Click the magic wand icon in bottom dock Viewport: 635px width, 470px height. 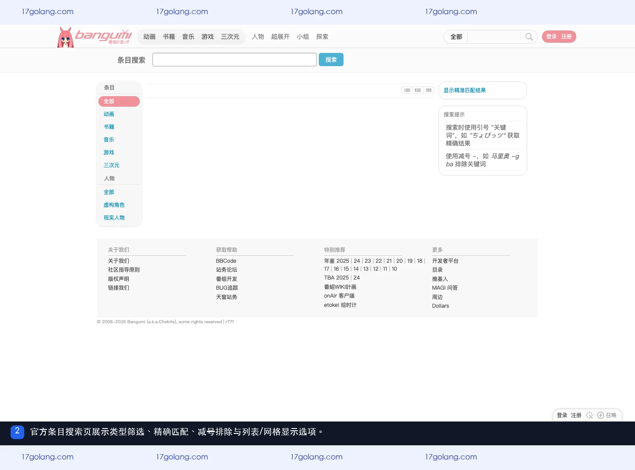click(589, 415)
